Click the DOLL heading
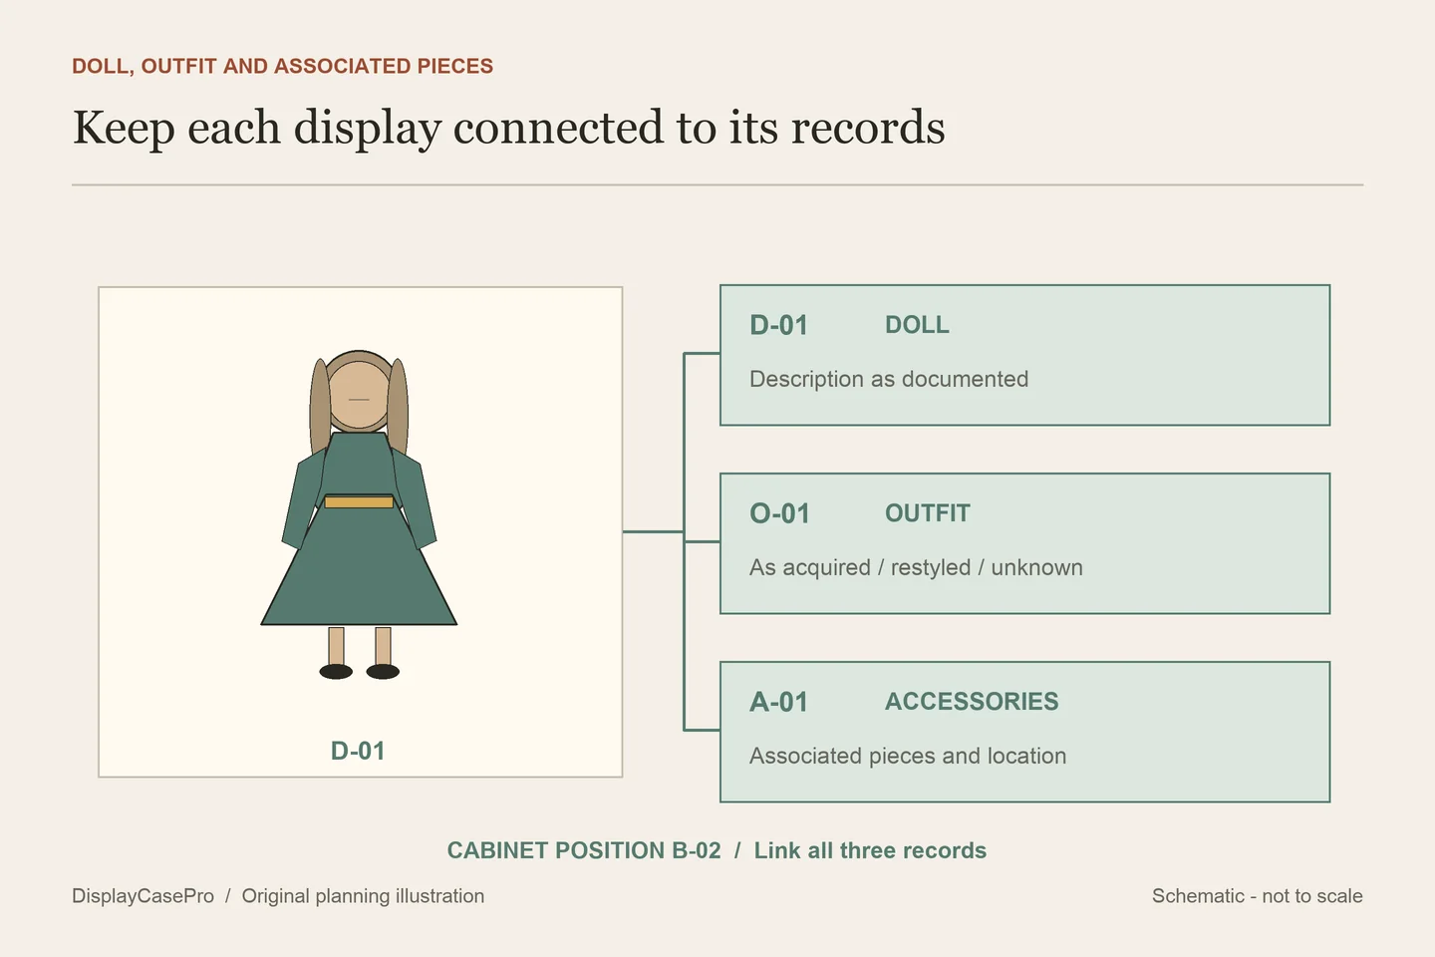Viewport: 1435px width, 957px height. pos(917,325)
